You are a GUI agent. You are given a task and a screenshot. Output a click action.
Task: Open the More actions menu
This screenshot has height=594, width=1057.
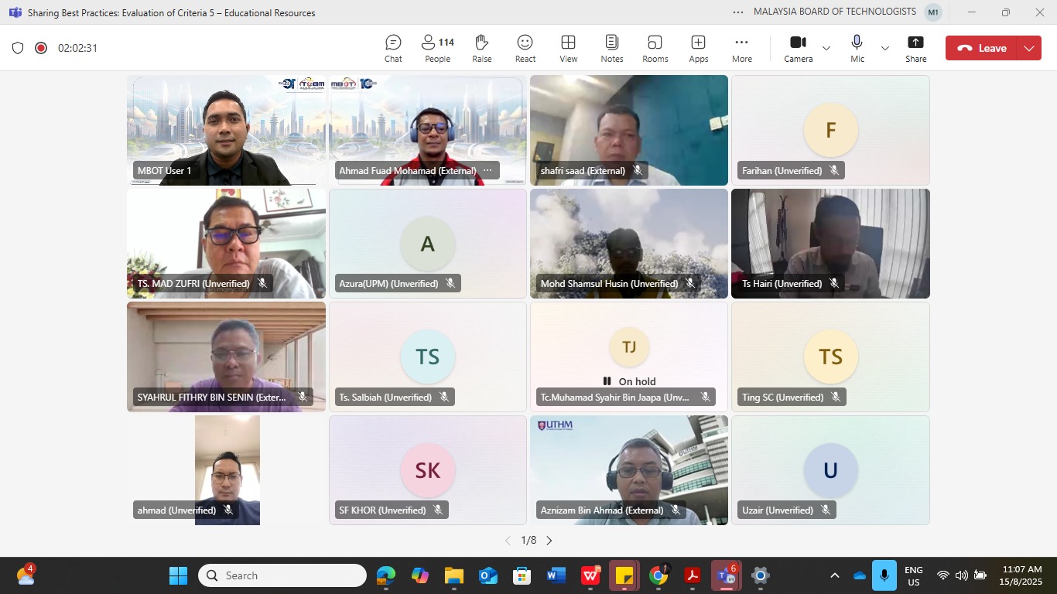(x=741, y=48)
